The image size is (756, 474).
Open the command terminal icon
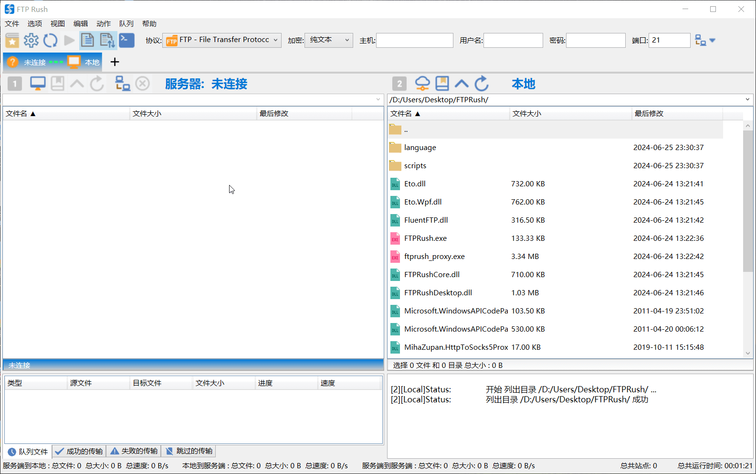pyautogui.click(x=126, y=40)
